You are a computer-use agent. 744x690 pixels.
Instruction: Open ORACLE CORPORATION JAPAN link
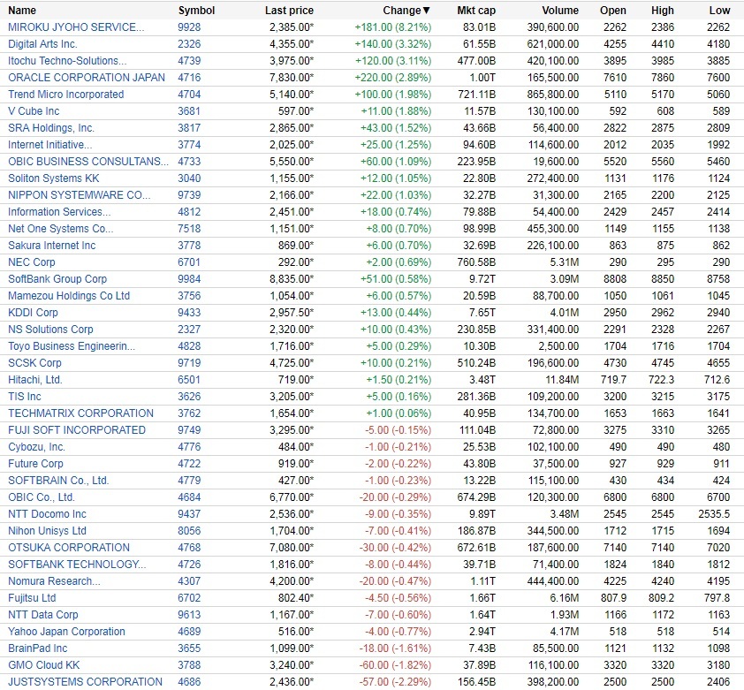87,78
